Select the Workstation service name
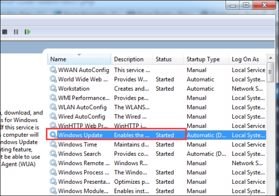 (x=74, y=88)
